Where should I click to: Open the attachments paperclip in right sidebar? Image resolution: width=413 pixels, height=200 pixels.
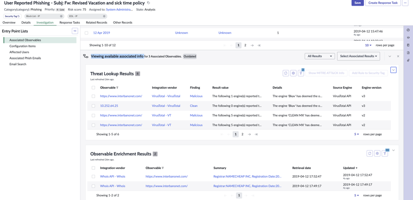(x=408, y=60)
